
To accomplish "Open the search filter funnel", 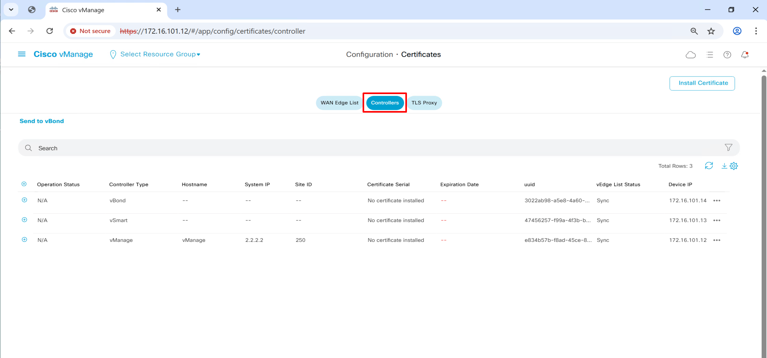I will pyautogui.click(x=728, y=148).
